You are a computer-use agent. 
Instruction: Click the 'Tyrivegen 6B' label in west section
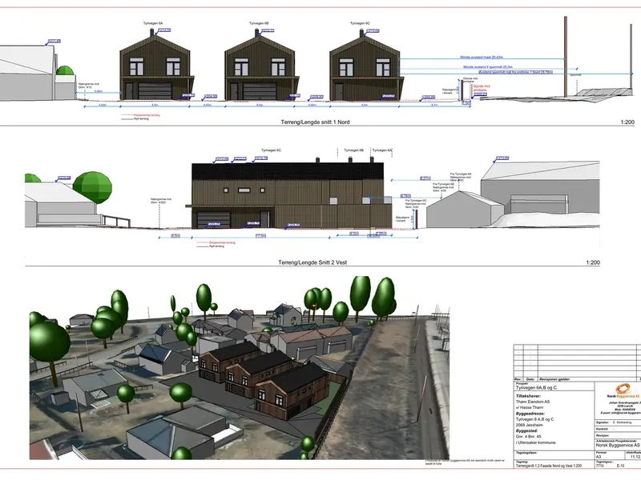[353, 150]
